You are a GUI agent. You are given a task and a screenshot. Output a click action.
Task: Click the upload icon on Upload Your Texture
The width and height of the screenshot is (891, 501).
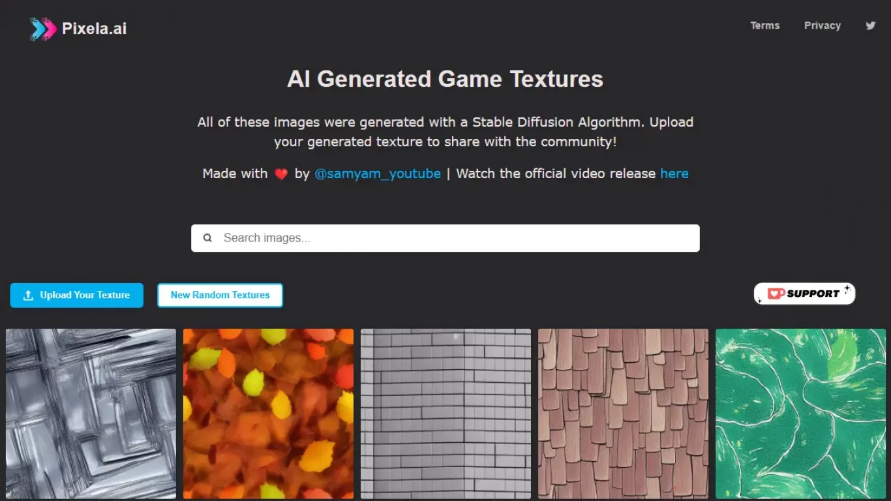coord(27,295)
